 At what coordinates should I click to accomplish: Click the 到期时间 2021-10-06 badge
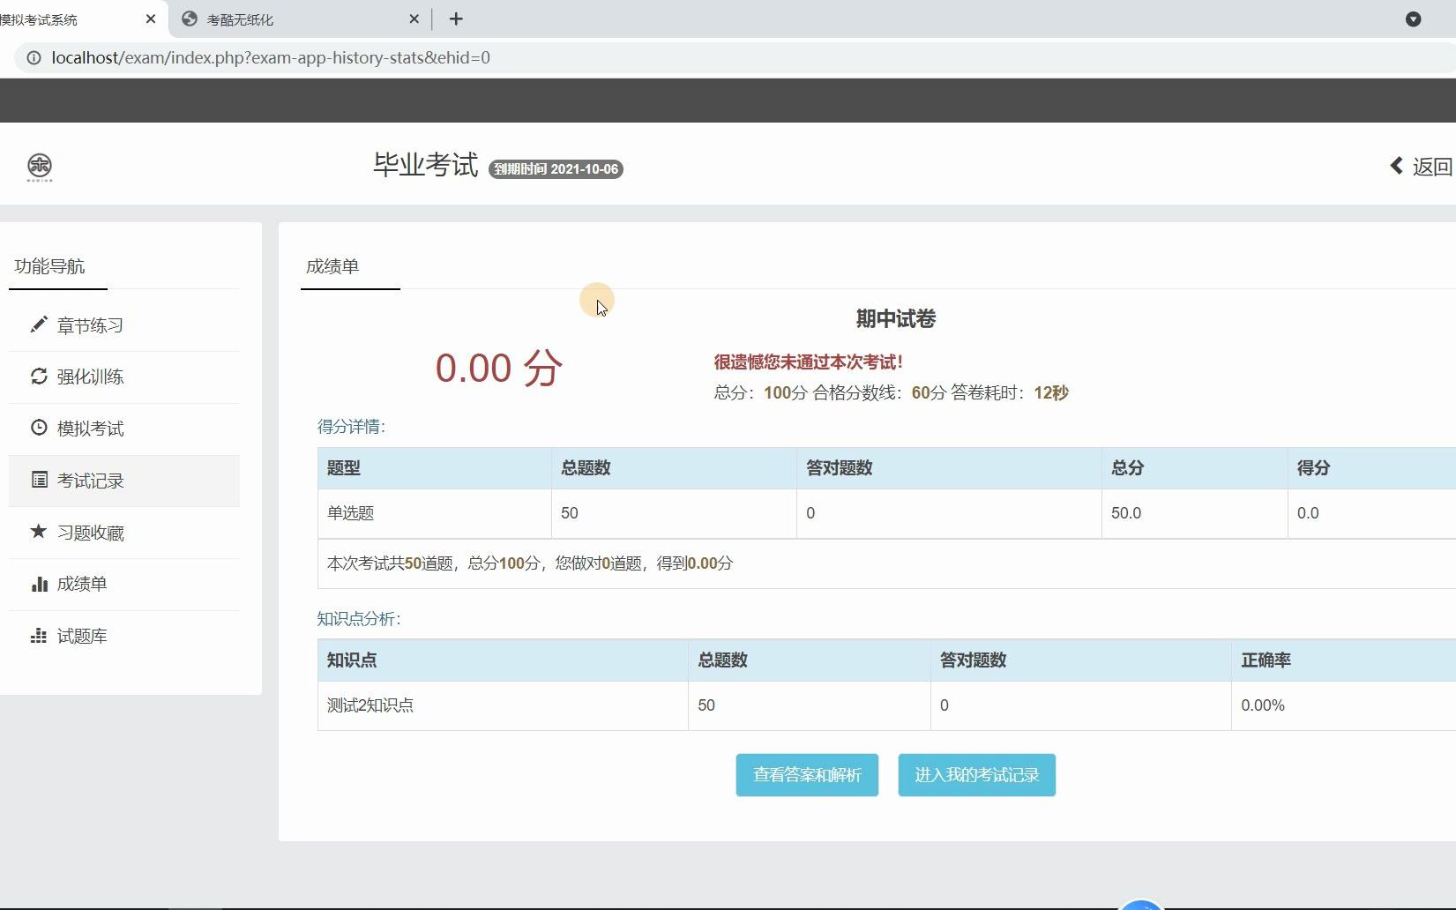tap(556, 168)
